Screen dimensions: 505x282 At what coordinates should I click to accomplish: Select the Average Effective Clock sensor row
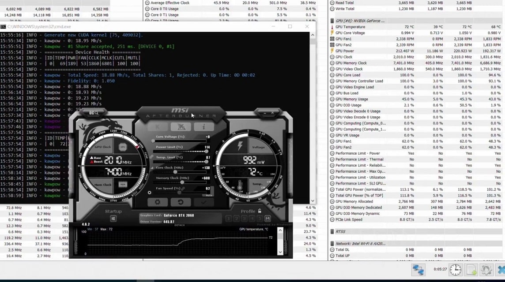tap(230, 3)
